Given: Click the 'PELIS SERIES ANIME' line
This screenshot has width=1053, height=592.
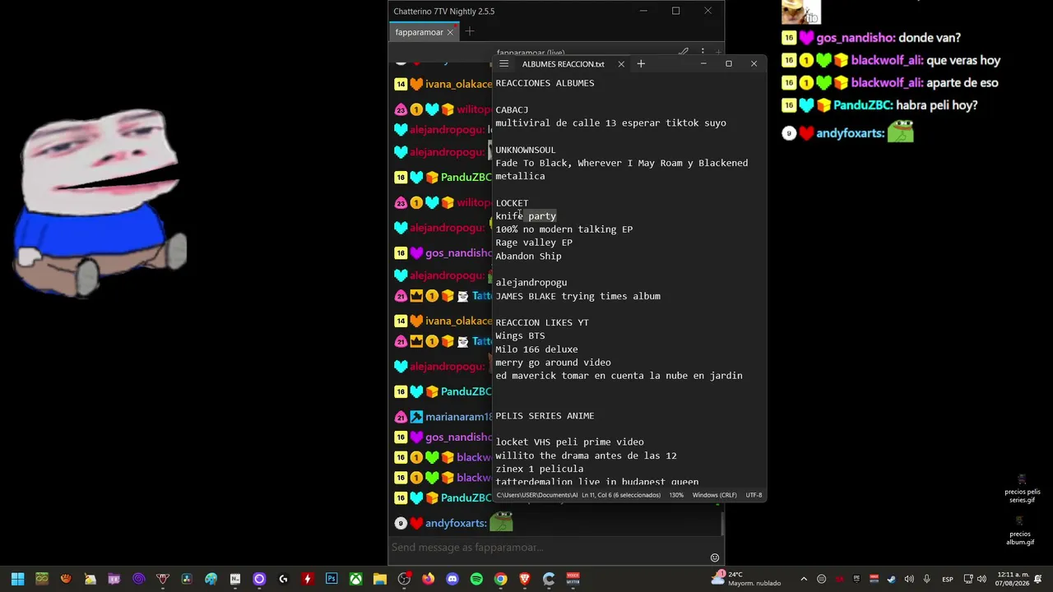Looking at the screenshot, I should 545,416.
